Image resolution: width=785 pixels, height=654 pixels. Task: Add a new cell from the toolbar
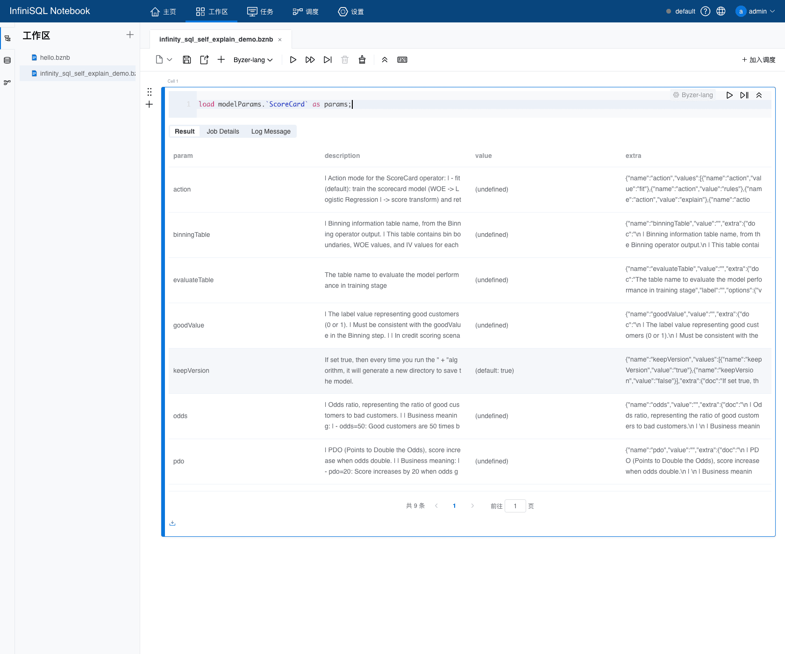(x=221, y=60)
